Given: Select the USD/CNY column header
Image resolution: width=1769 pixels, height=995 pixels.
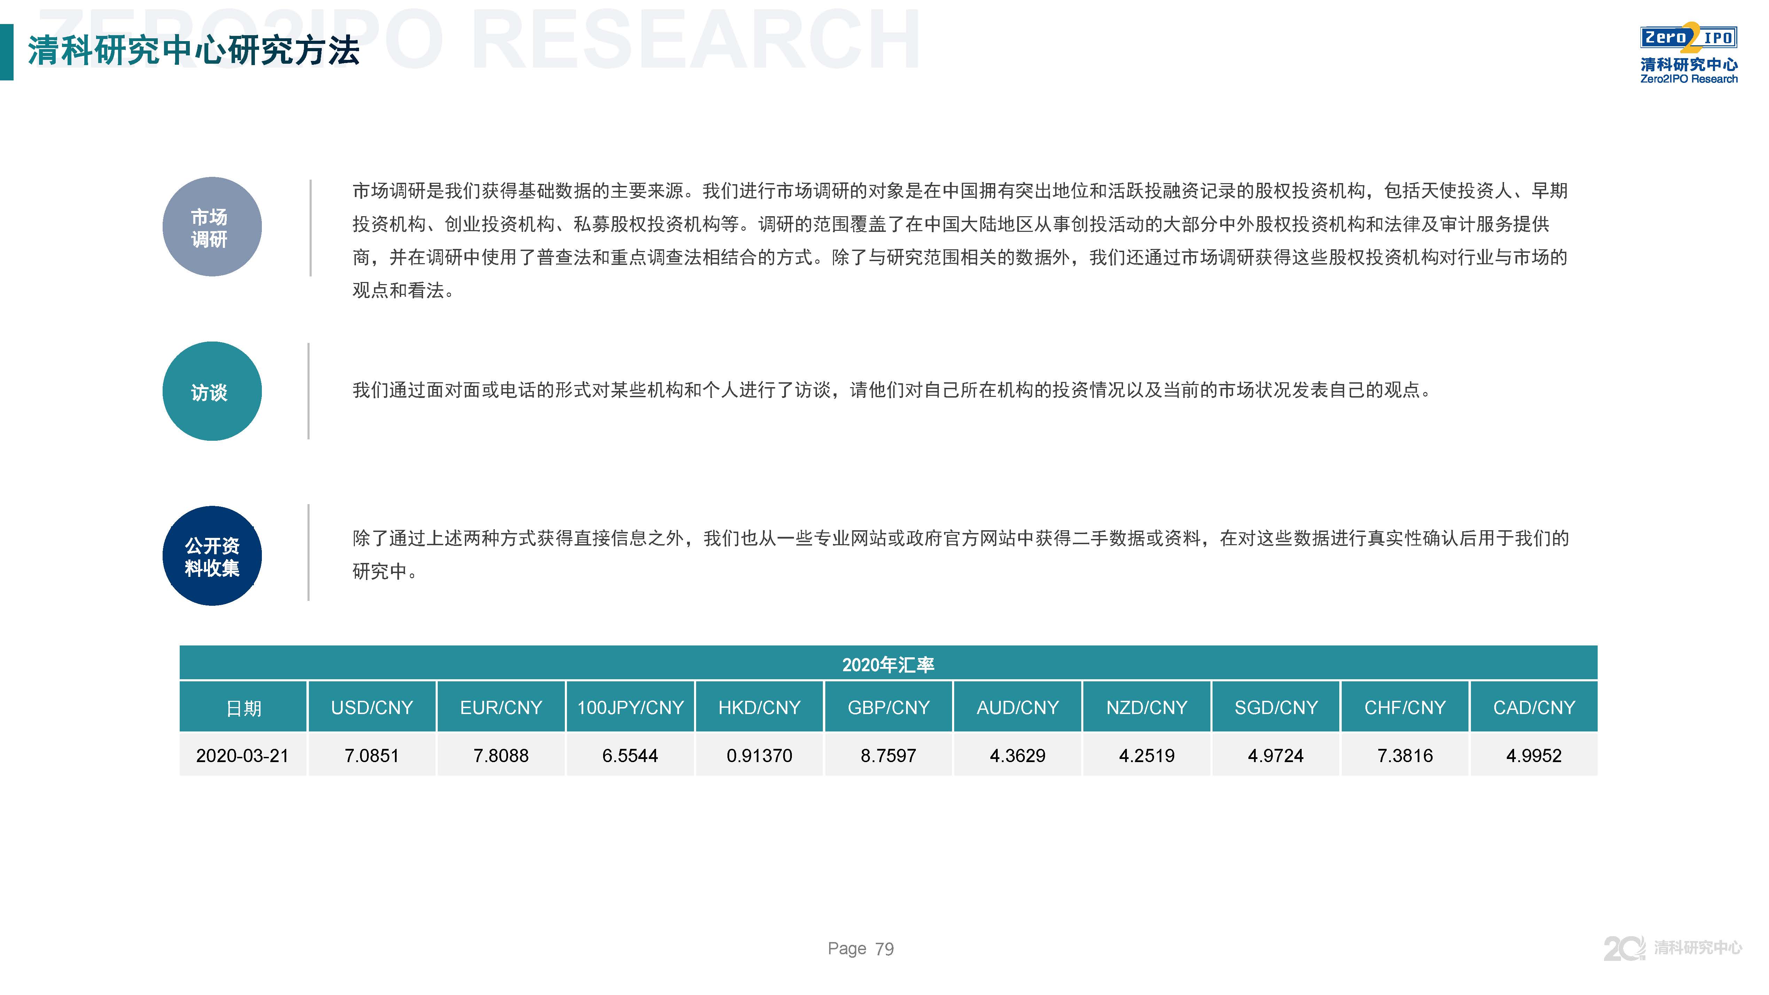Looking at the screenshot, I should tap(372, 707).
